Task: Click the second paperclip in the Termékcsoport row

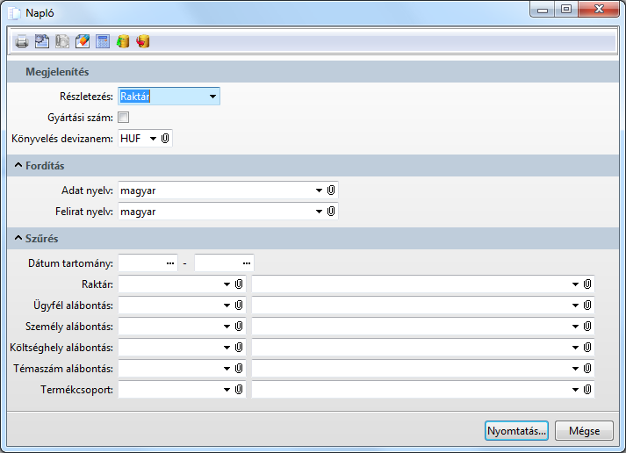Action: coord(586,390)
